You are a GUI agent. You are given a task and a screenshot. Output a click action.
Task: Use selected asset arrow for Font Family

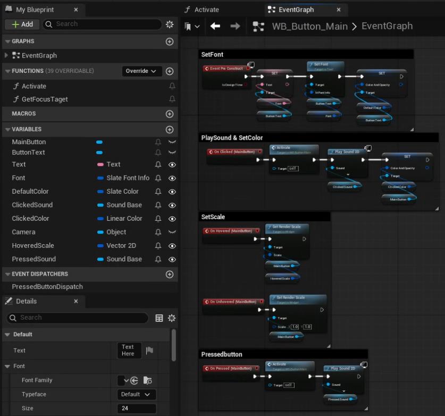coord(135,380)
